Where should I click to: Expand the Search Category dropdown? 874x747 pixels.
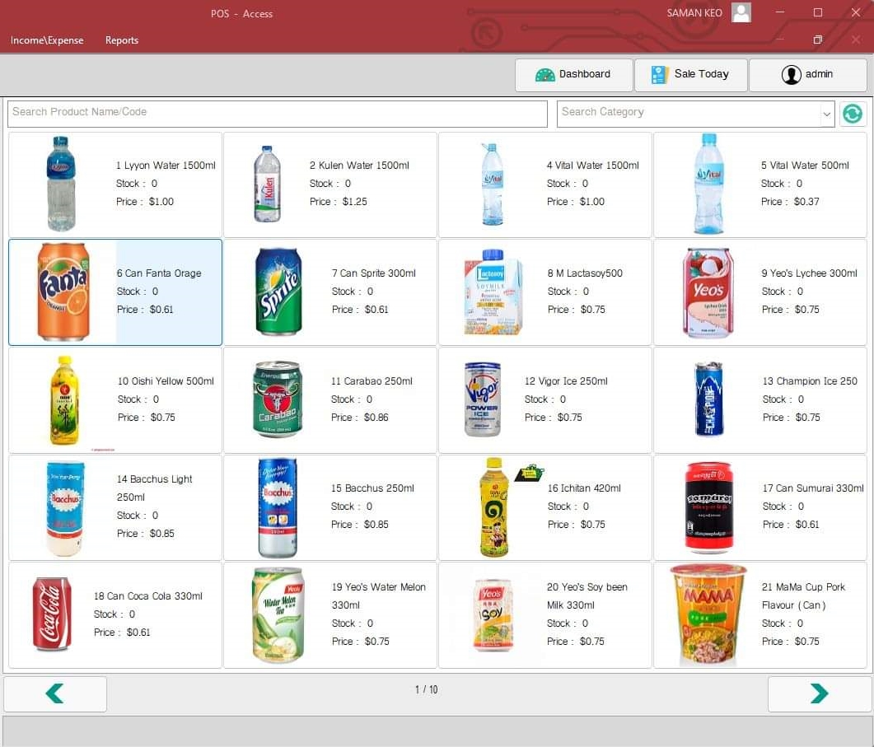826,114
